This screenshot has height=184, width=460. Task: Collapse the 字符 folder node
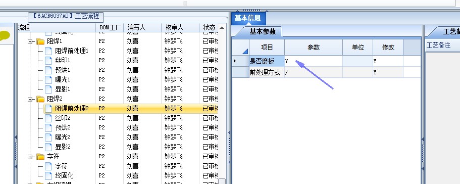[x=30, y=157]
